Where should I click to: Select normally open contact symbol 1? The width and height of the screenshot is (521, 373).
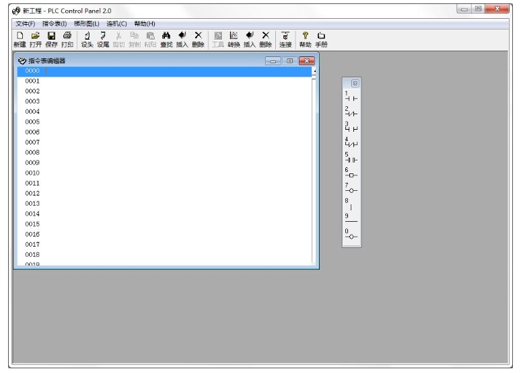pos(351,97)
